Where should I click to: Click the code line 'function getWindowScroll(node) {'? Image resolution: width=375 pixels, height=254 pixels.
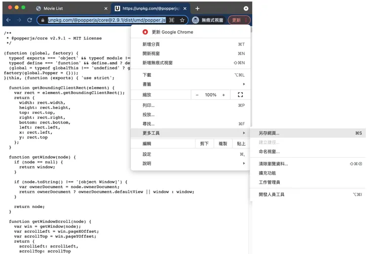pyautogui.click(x=50, y=222)
